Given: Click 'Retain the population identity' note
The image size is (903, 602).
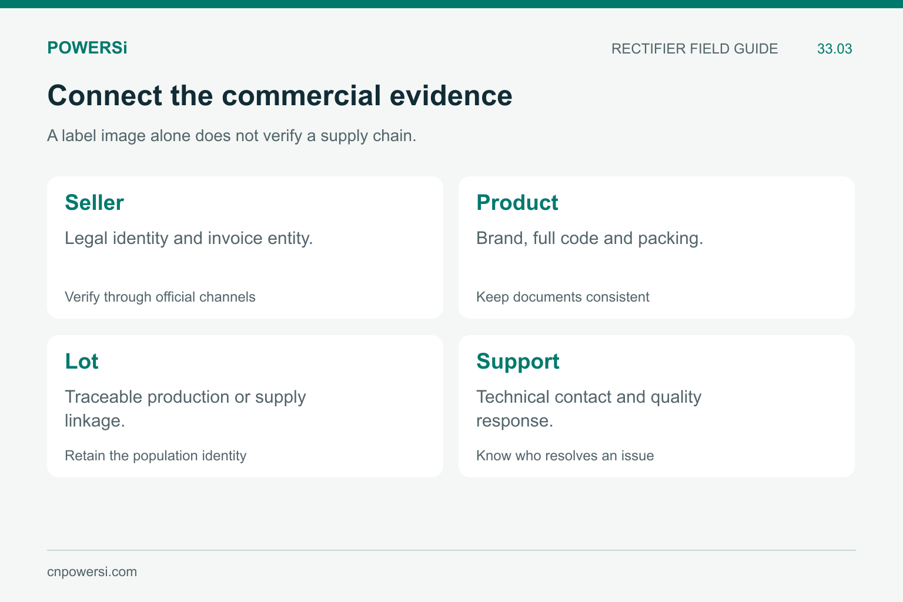Looking at the screenshot, I should point(156,456).
